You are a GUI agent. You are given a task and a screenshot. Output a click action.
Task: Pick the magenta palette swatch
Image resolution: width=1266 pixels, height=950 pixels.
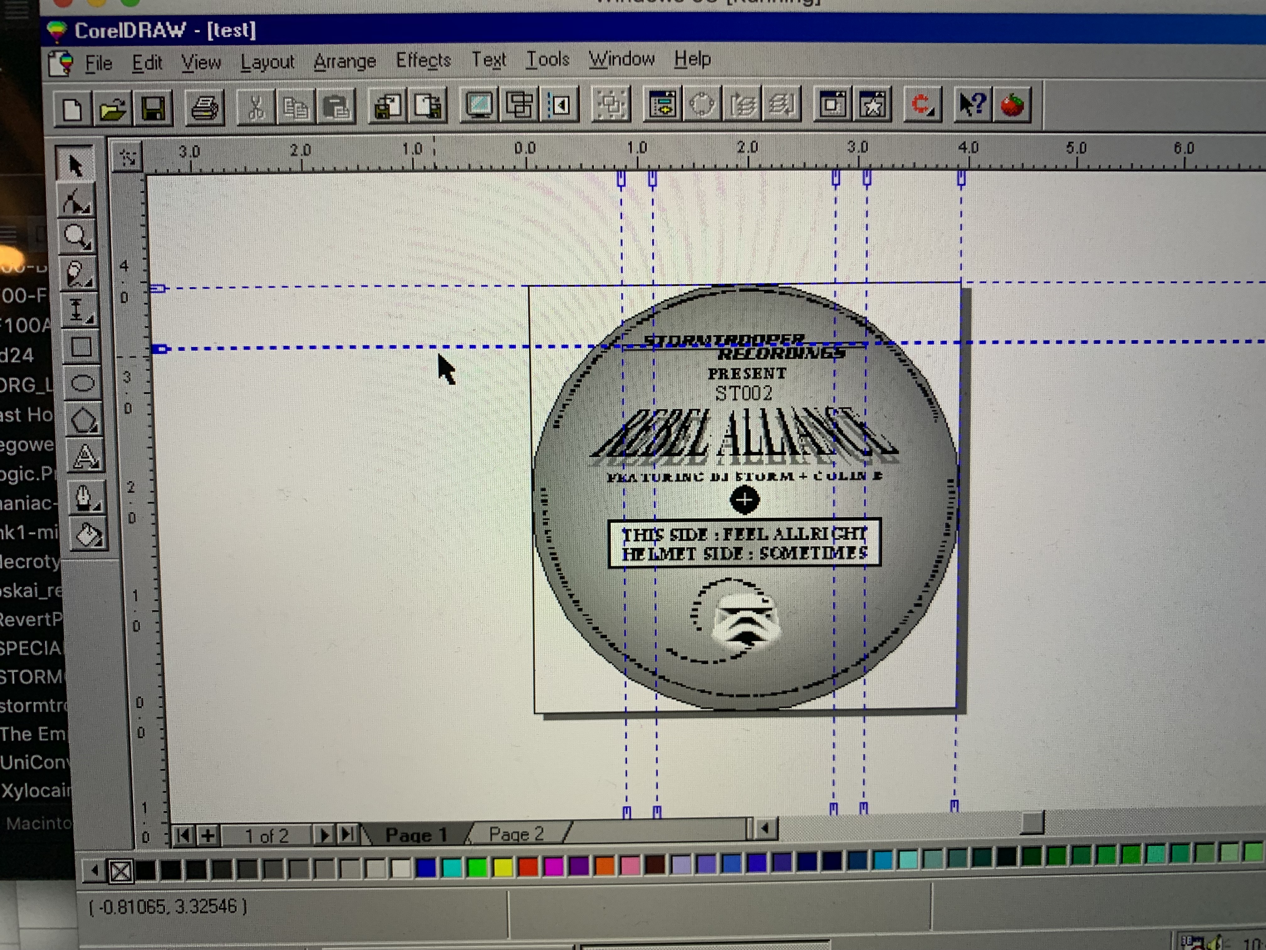tap(554, 866)
